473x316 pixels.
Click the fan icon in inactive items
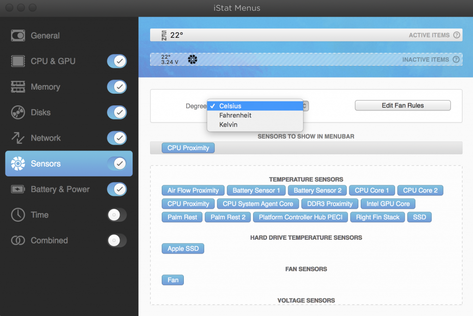point(193,60)
